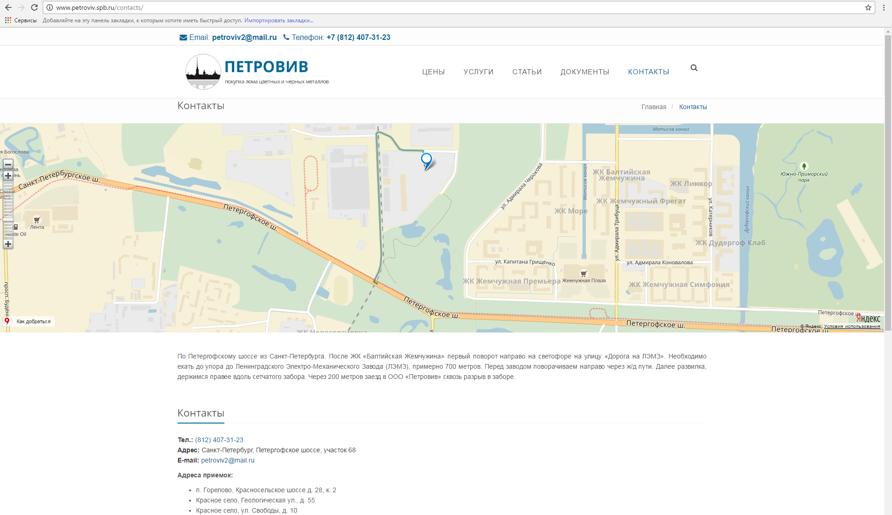Click the phone handset icon next to Телефон
Viewport: 892px width, 515px height.
coord(286,37)
